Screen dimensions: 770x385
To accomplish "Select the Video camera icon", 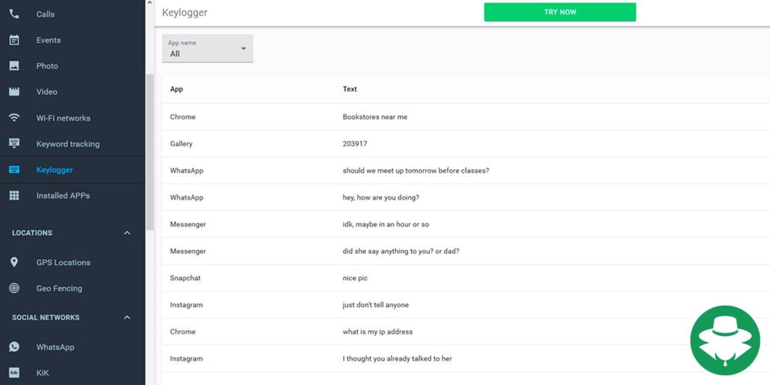I will click(x=14, y=91).
